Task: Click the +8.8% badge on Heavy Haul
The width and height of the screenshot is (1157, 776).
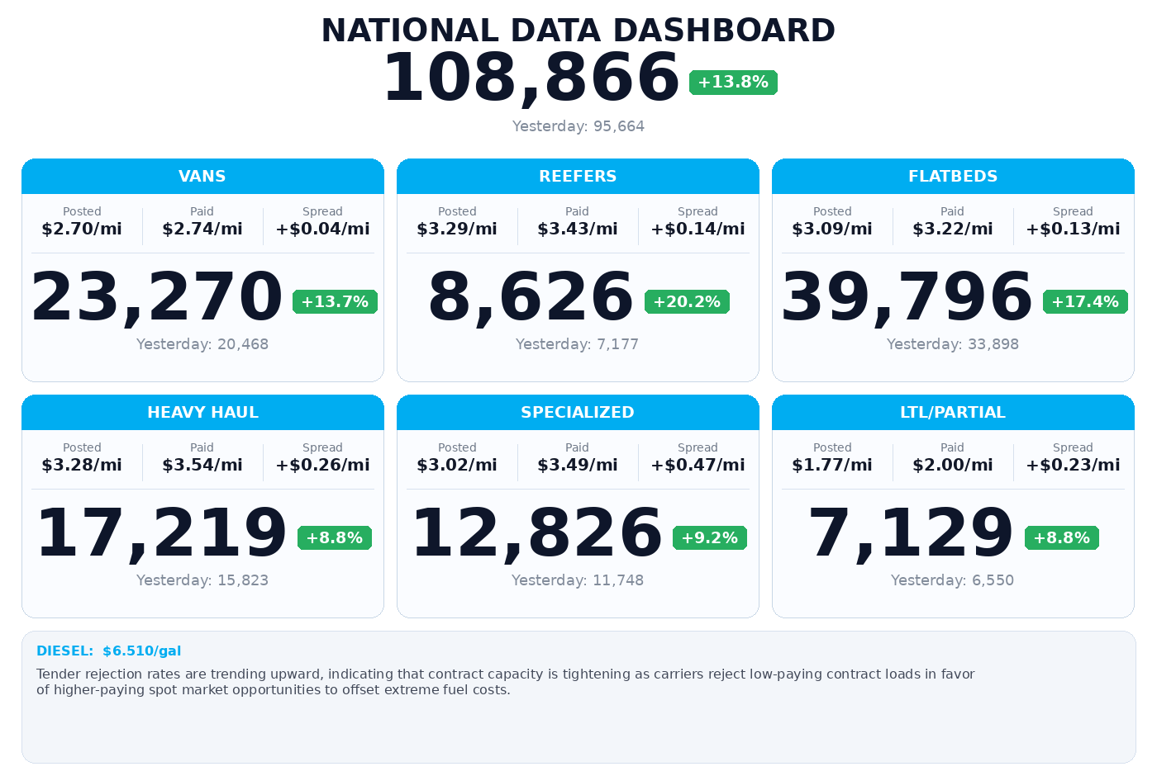Action: [x=335, y=538]
